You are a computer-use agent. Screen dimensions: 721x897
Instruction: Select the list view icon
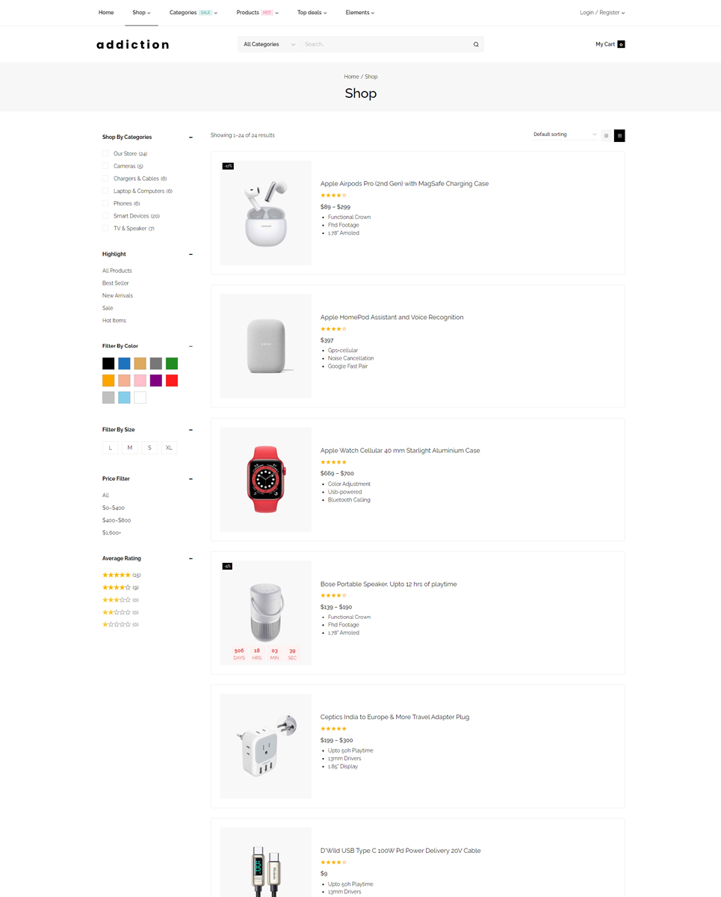[619, 135]
